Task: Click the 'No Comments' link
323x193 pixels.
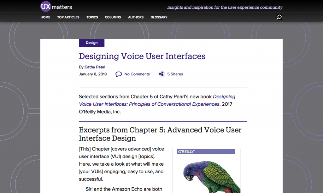Action: click(x=137, y=74)
